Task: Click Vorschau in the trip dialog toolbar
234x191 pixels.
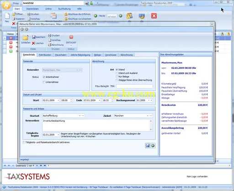Action: 54,40
